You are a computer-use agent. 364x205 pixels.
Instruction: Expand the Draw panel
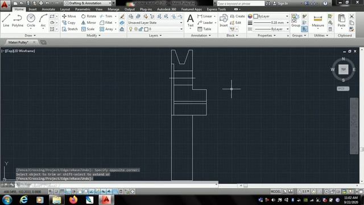point(30,35)
